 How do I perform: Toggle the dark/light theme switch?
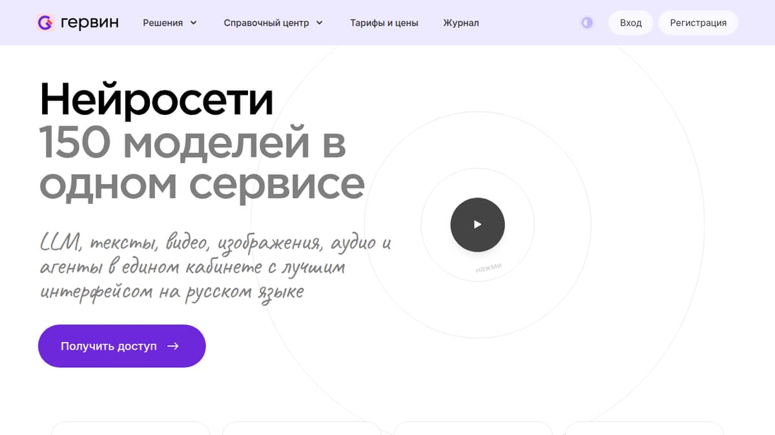(x=586, y=23)
